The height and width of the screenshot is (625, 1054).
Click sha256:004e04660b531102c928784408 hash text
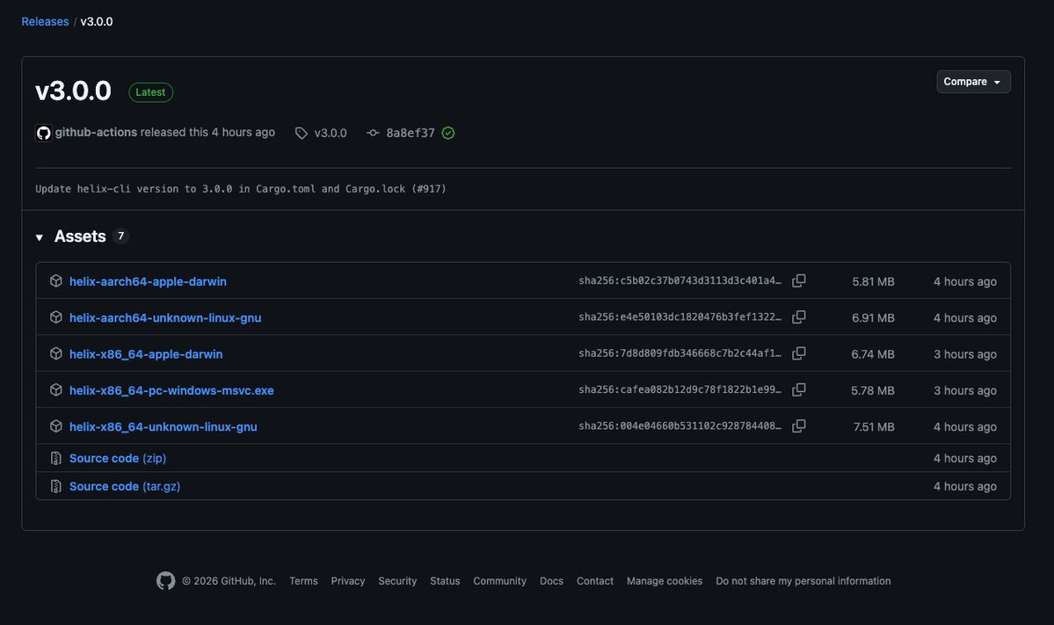click(680, 426)
